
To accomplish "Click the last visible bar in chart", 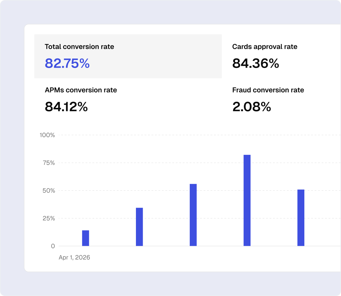I will [x=301, y=218].
